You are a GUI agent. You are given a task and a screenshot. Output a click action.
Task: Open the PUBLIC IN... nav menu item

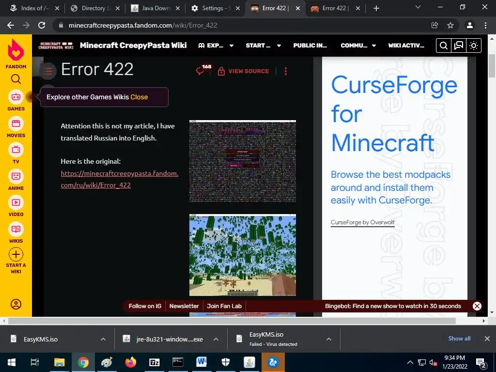(310, 46)
